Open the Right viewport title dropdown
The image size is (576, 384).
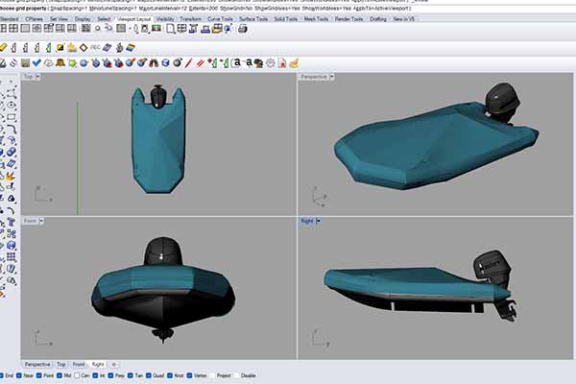coord(318,221)
